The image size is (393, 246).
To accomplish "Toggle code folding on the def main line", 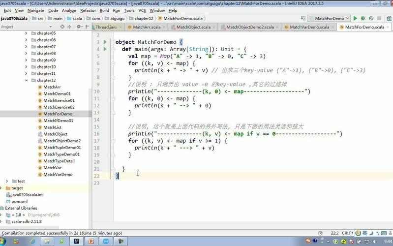I will (x=113, y=49).
